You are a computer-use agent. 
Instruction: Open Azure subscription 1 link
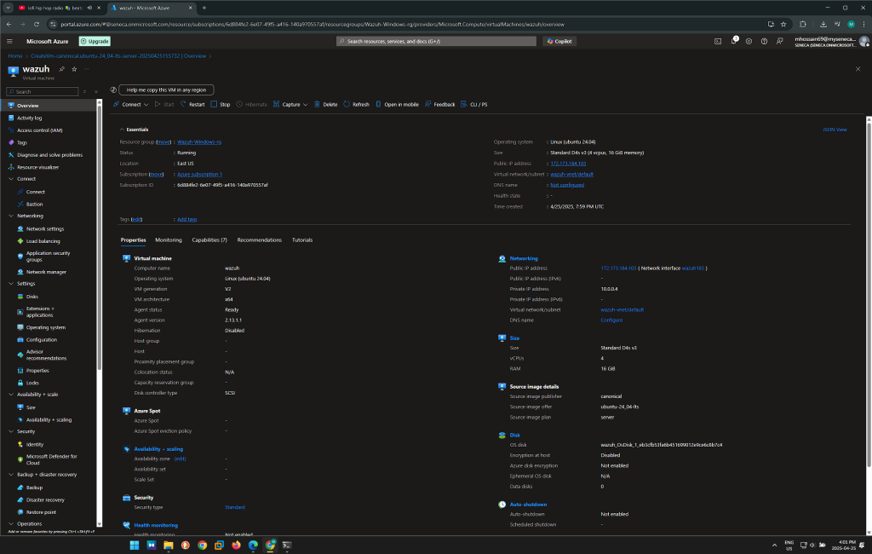click(199, 174)
